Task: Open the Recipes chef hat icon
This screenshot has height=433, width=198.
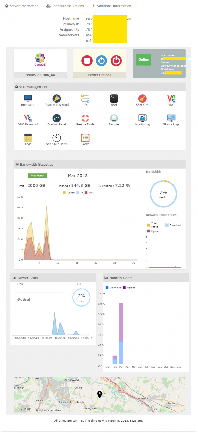Action: pyautogui.click(x=114, y=118)
